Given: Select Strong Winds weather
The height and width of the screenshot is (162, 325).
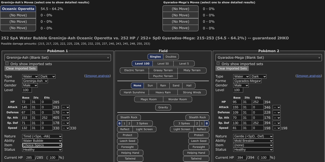Looking at the screenshot, I should click(192, 92).
